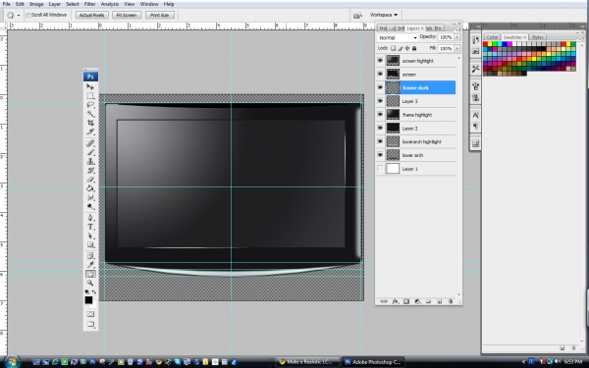This screenshot has width=589, height=368.
Task: Select the Pen tool
Action: click(90, 218)
